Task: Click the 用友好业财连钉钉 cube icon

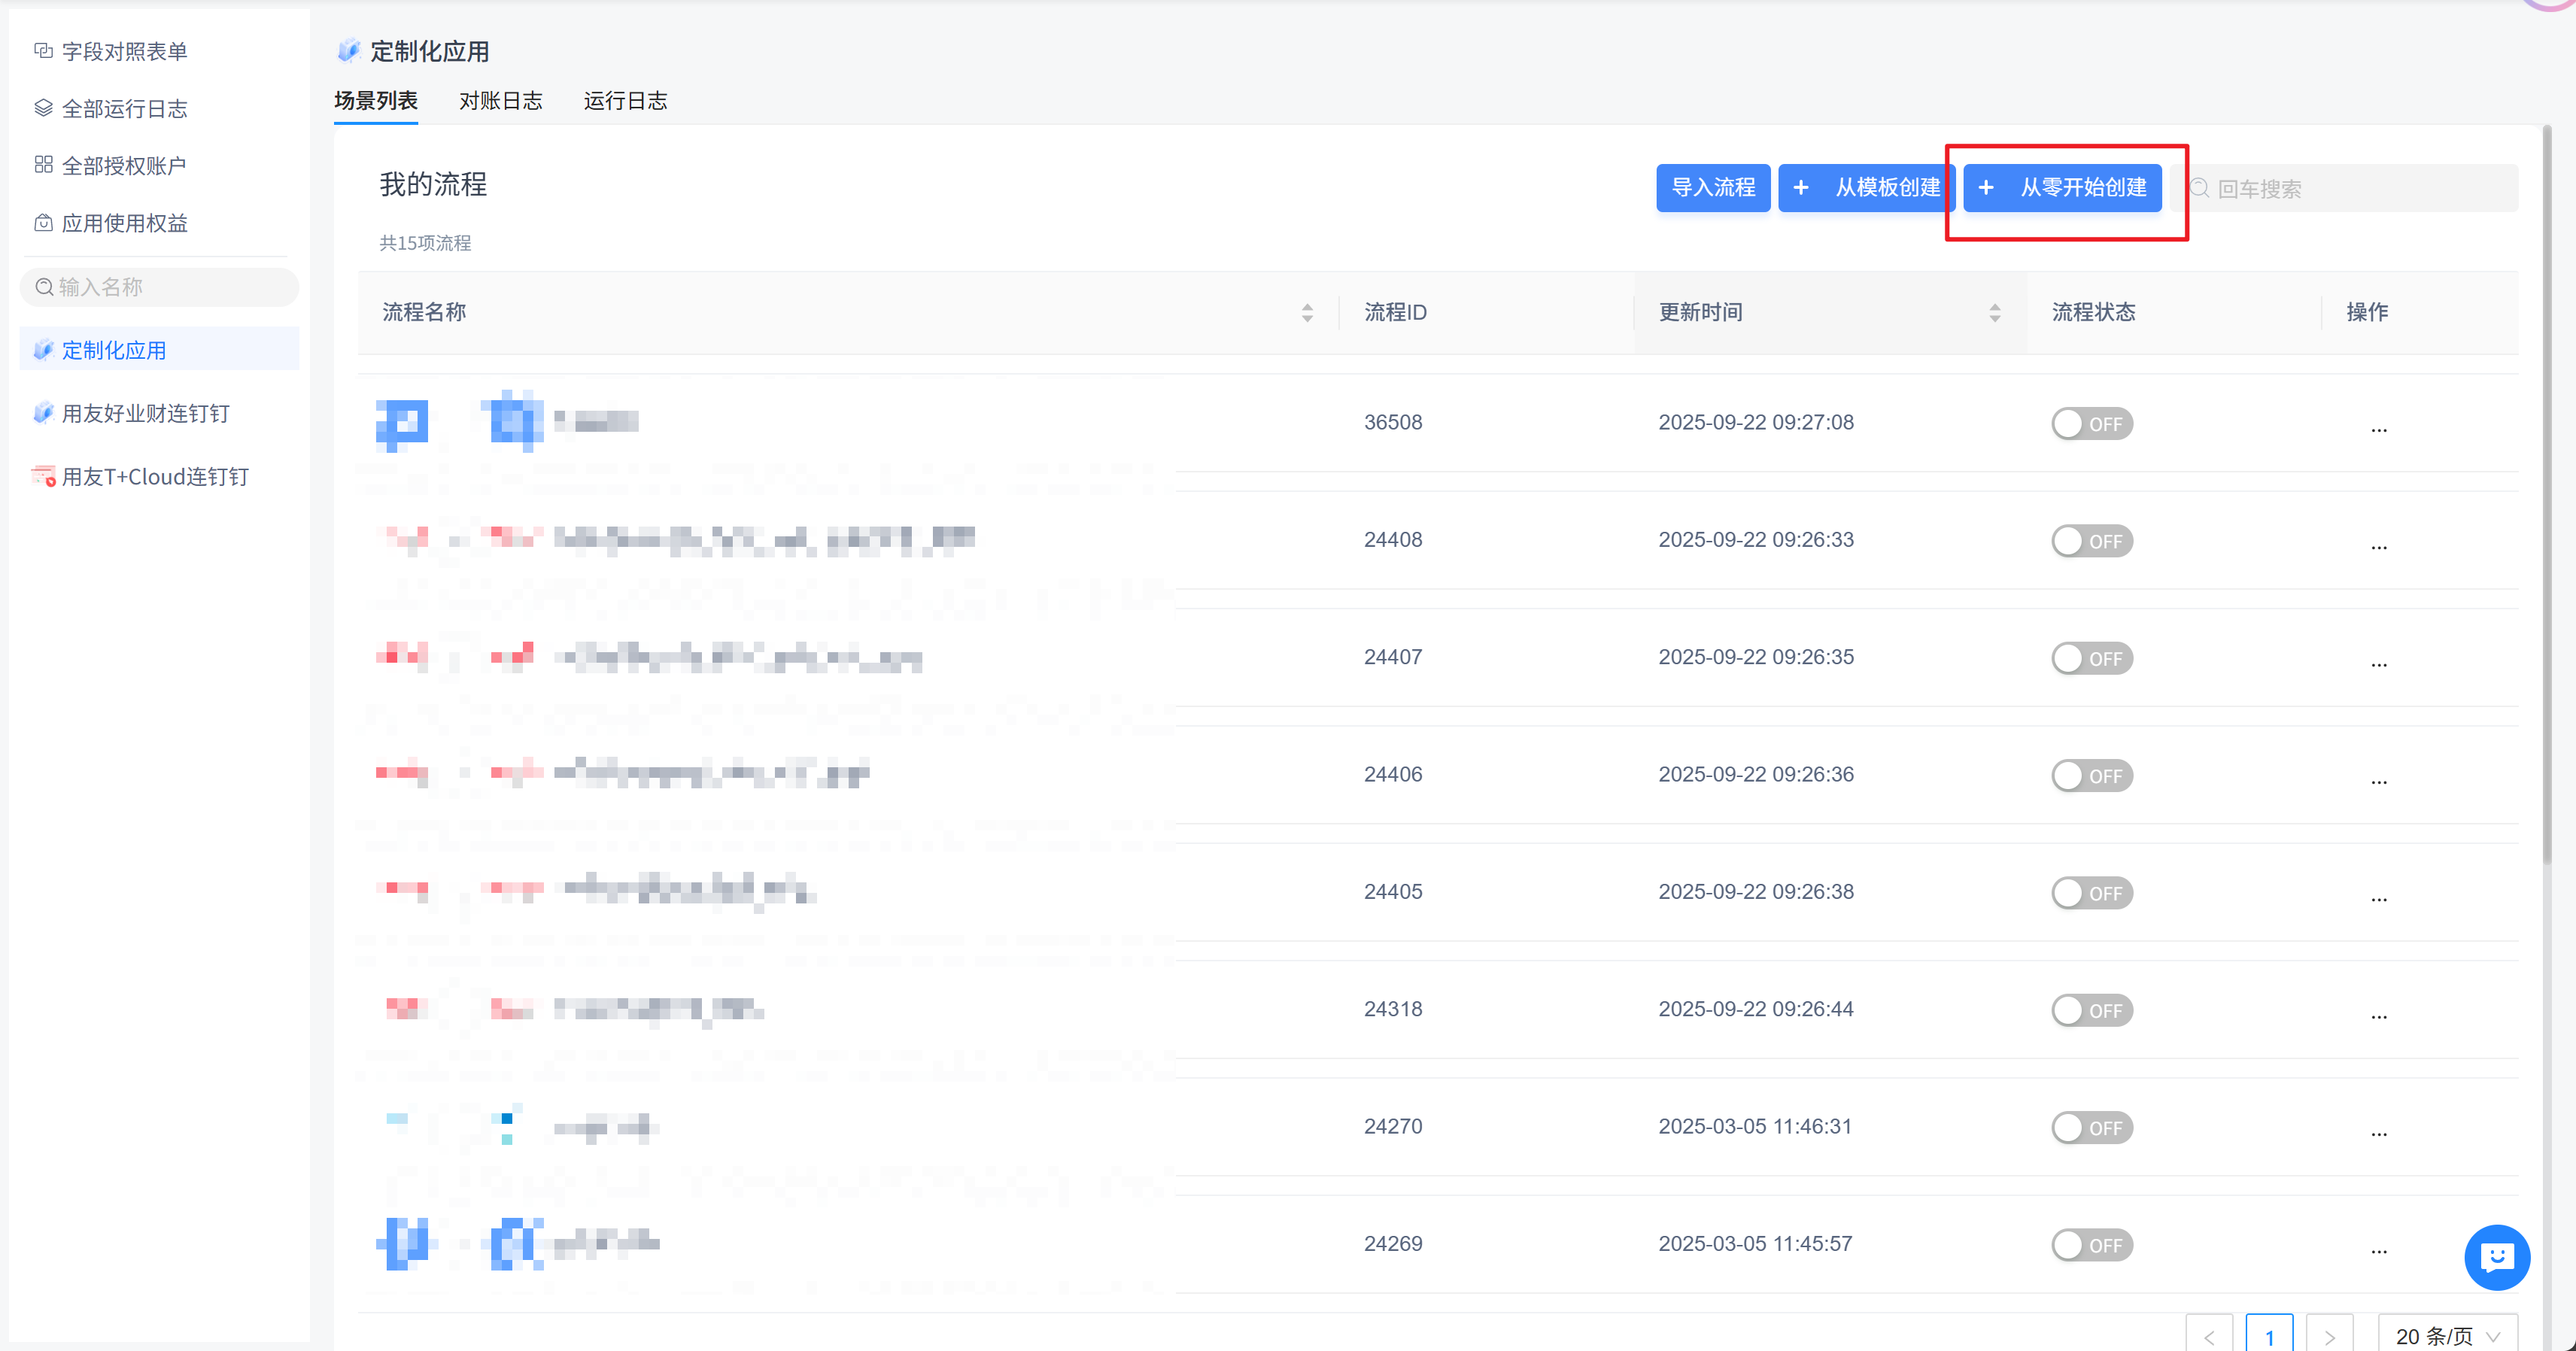Action: pos(43,413)
